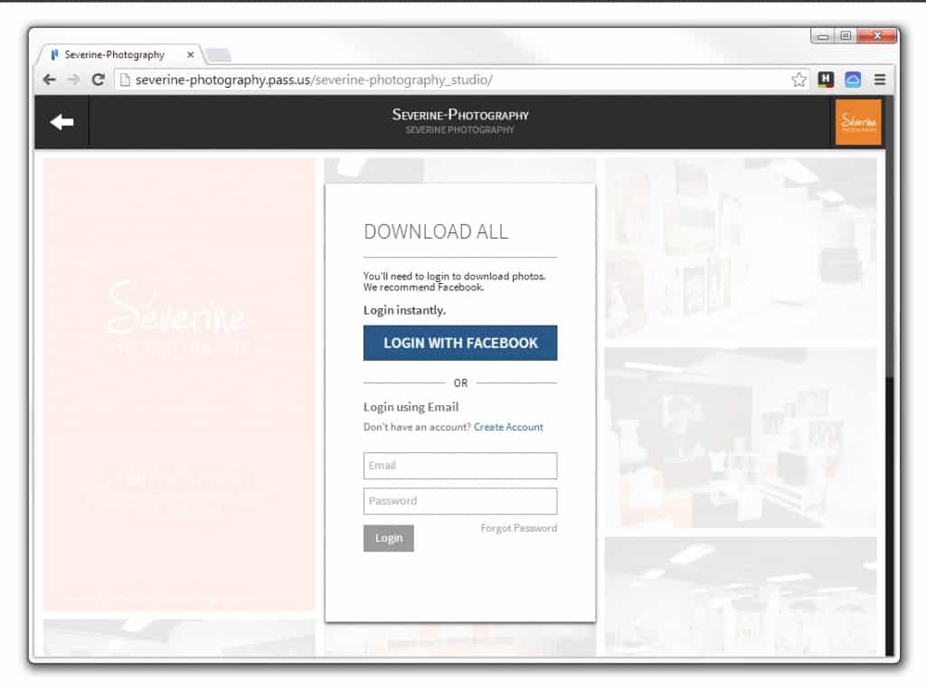Click the browser forward arrow

[73, 80]
